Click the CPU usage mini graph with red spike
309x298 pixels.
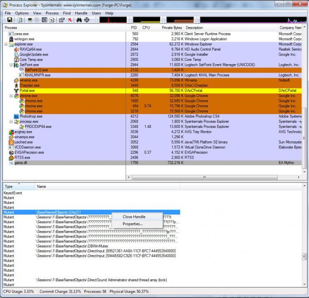113,20
